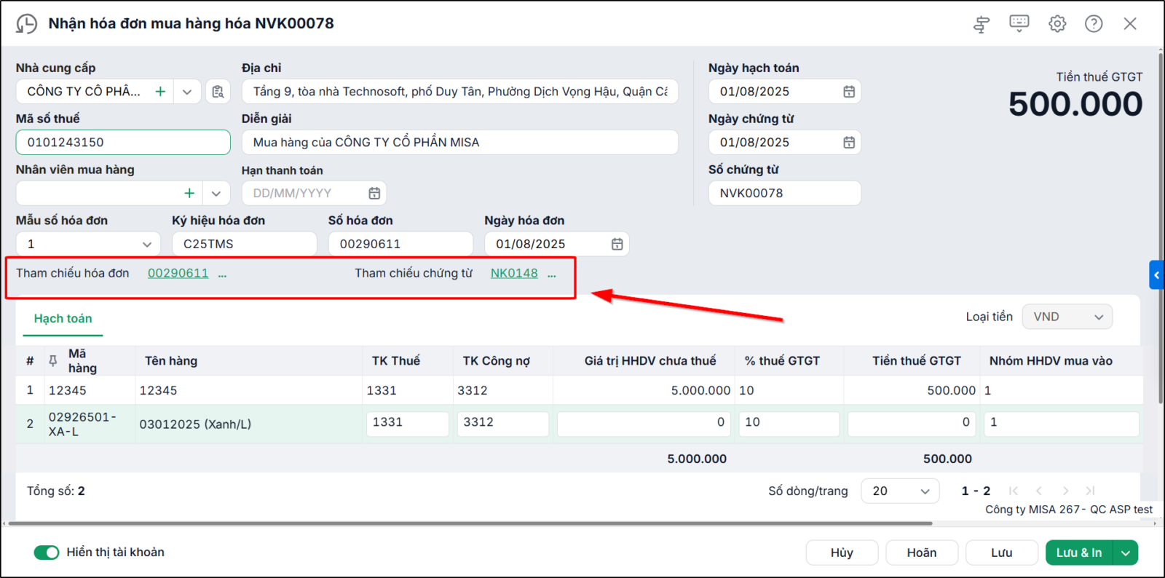Click the Số chứng từ field NVK00078
Screen dimensions: 1165x578
point(784,194)
